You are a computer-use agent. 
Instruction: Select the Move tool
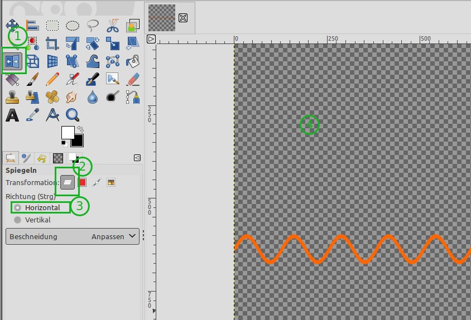click(12, 25)
